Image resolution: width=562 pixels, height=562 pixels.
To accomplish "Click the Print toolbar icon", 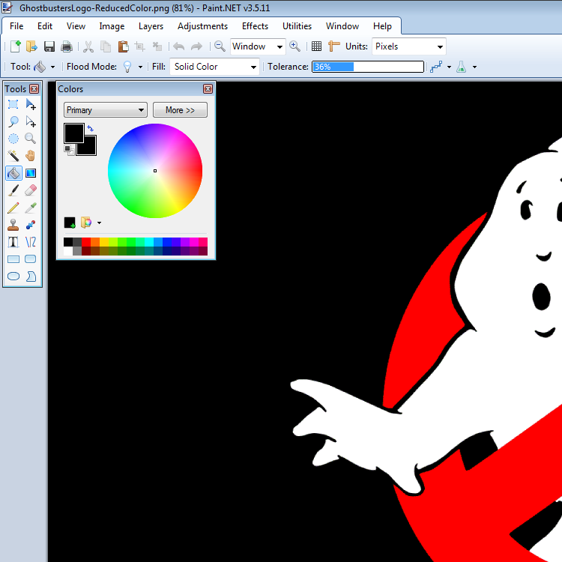I will [67, 46].
